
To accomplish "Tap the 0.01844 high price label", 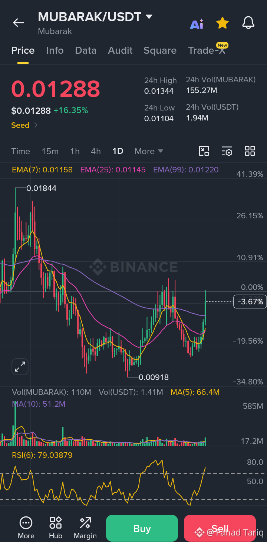I will (42, 188).
